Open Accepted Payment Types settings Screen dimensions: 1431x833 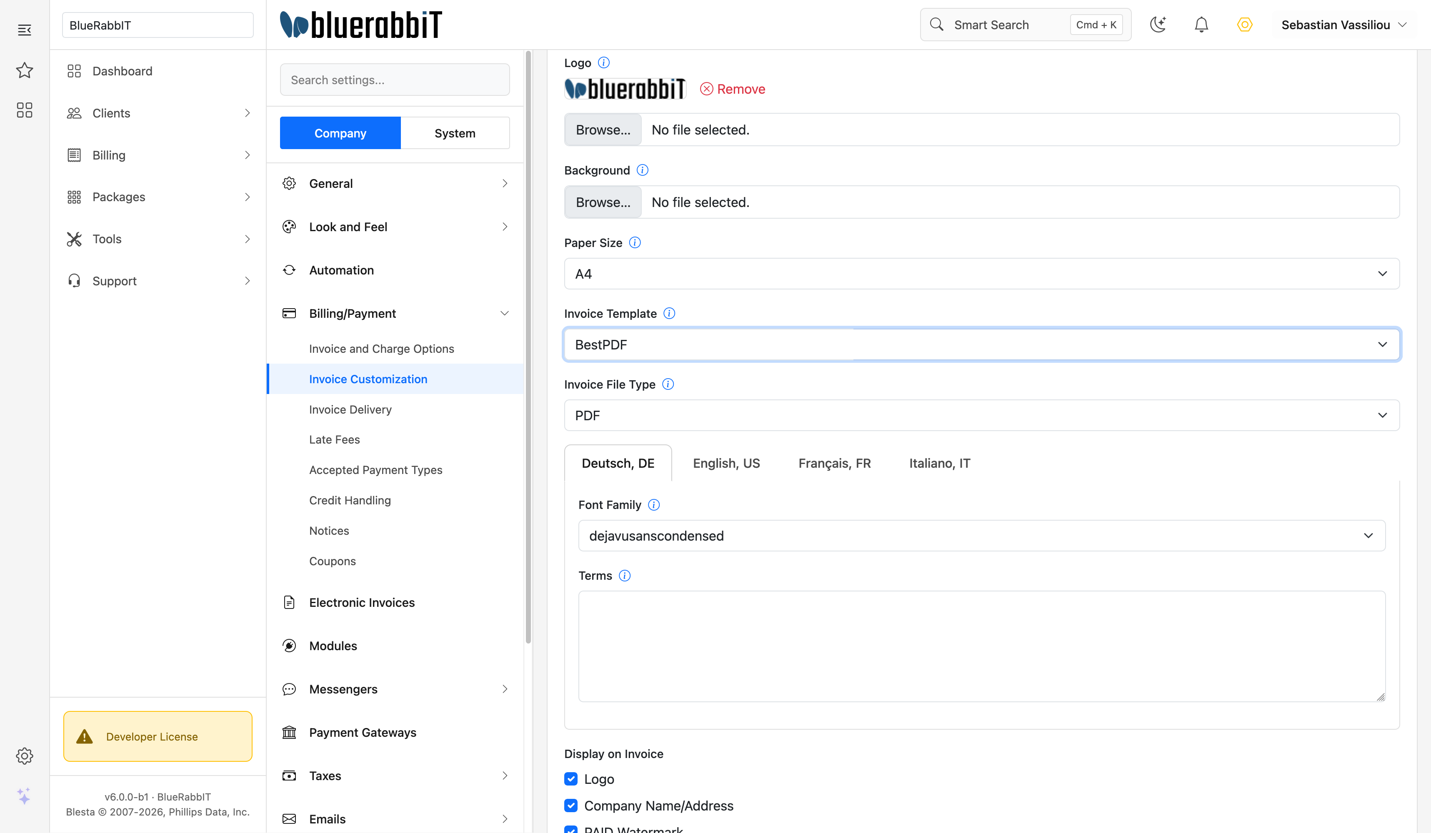point(375,470)
